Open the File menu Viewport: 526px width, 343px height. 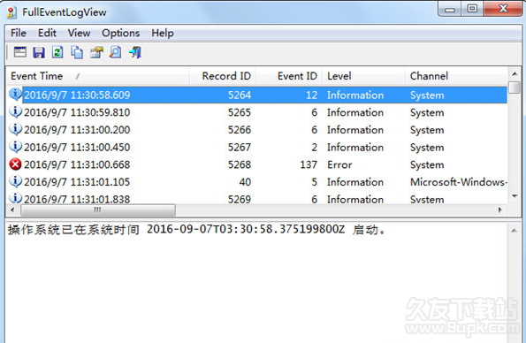coord(18,33)
